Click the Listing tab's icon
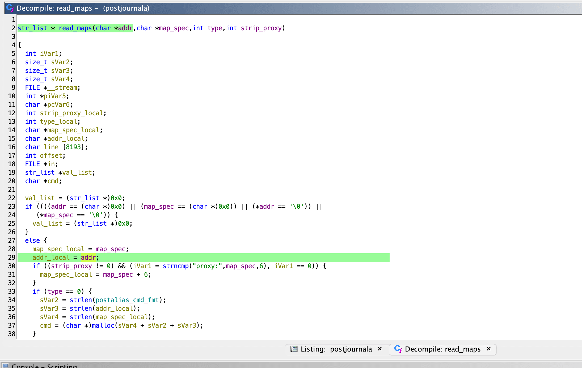The width and height of the screenshot is (582, 368). (294, 349)
